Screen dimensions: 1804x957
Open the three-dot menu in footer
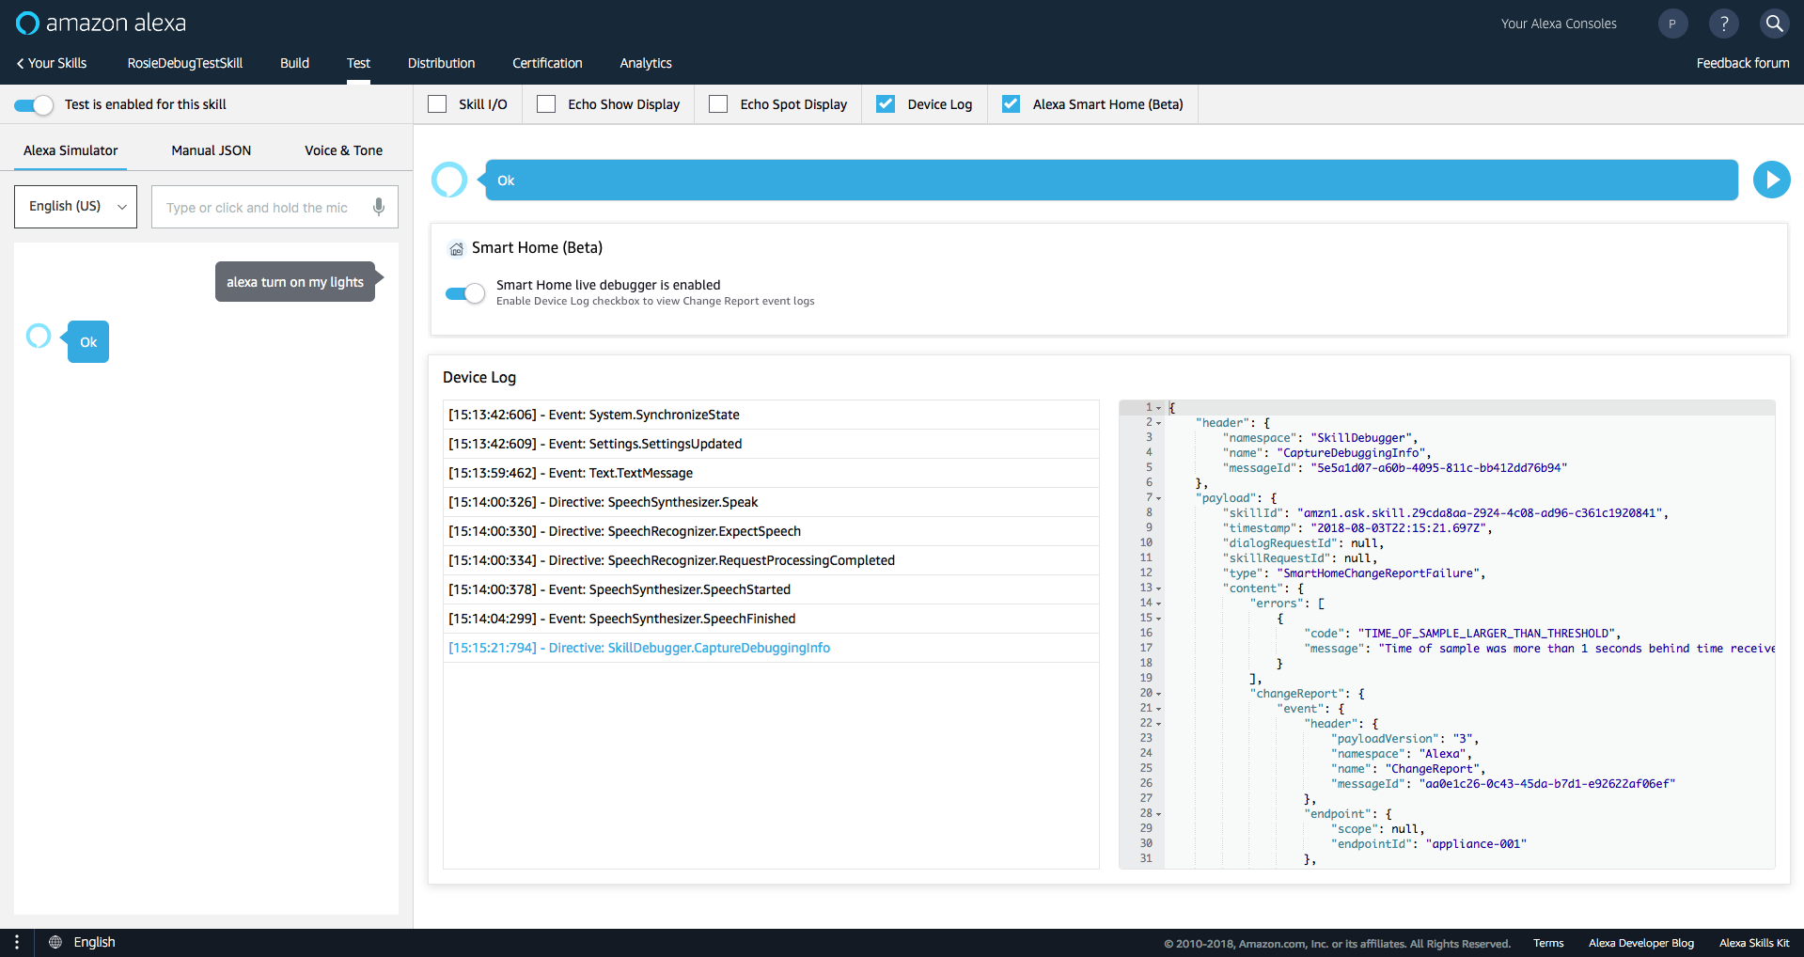[17, 942]
